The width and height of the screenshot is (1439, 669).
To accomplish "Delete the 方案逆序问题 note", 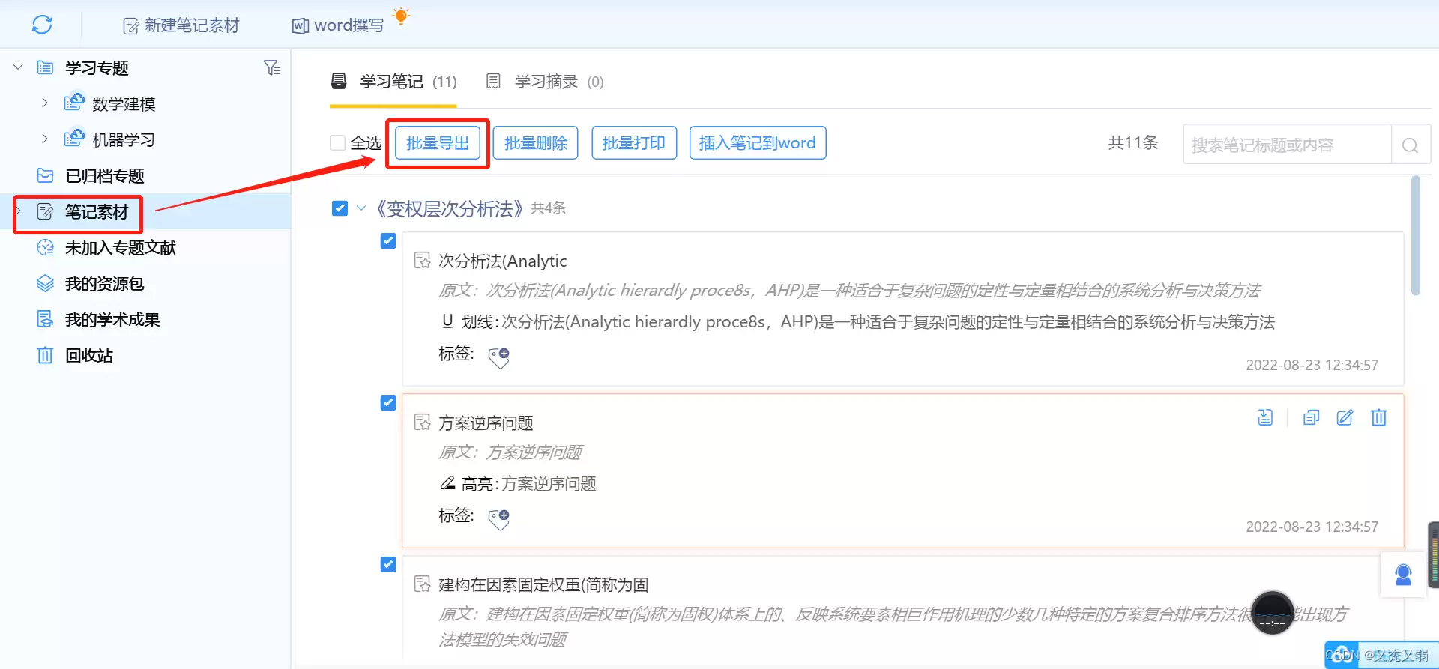I will click(1379, 417).
